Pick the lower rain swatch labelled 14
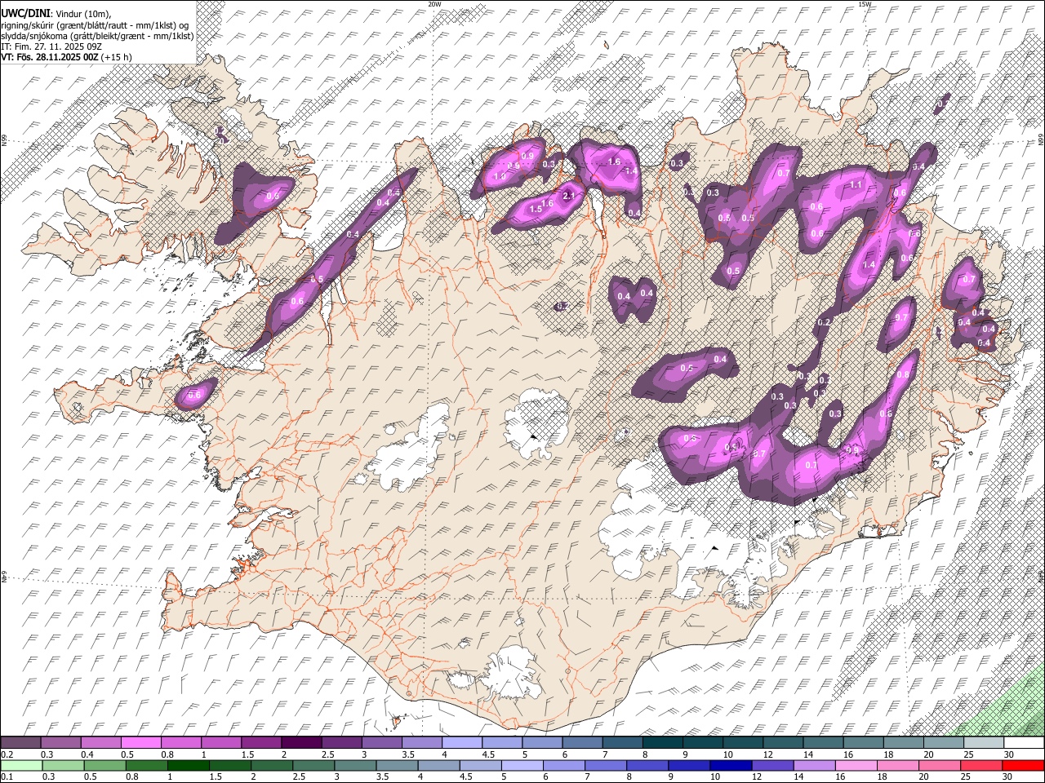 (815, 766)
